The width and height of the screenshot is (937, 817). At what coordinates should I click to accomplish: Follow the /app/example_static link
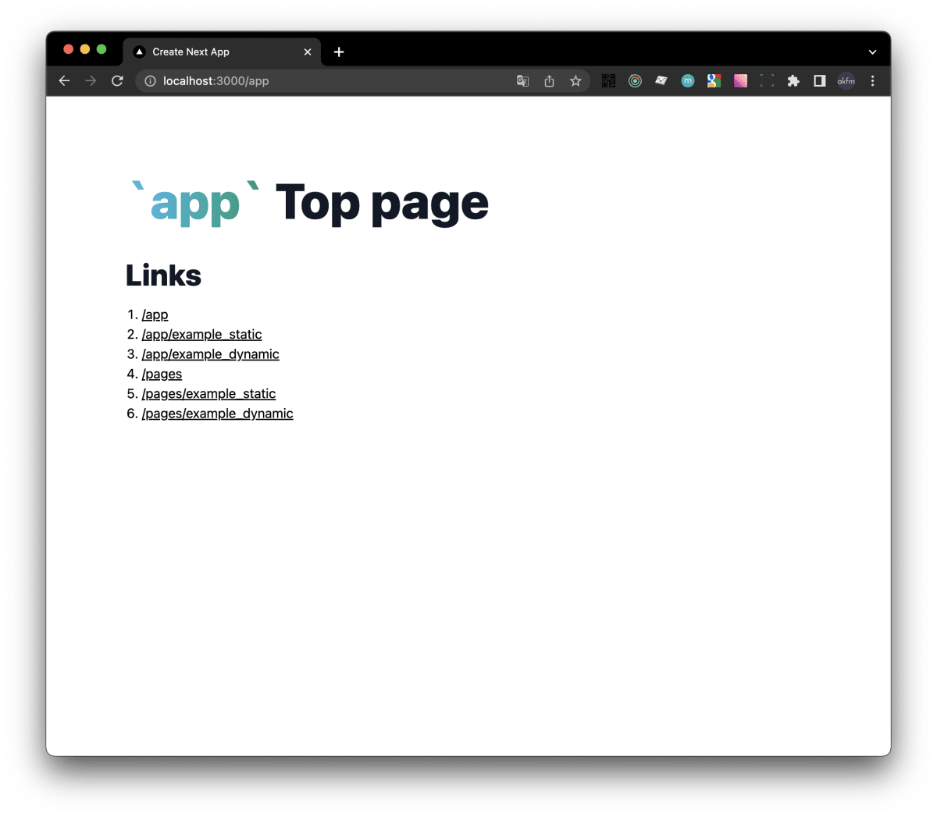[201, 334]
